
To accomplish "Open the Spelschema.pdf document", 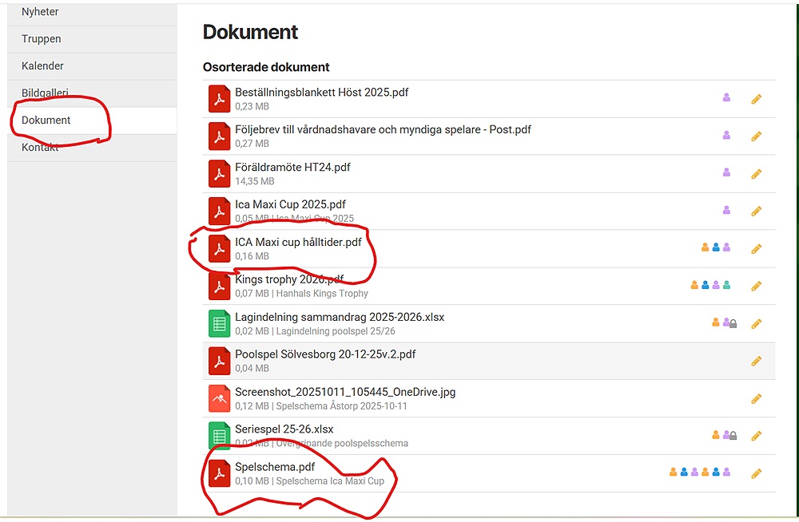I will (x=275, y=467).
